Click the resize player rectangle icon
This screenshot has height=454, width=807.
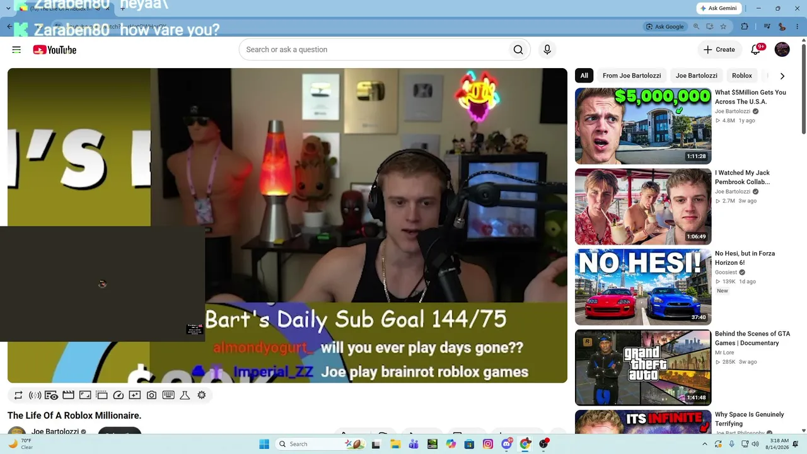[x=85, y=395]
